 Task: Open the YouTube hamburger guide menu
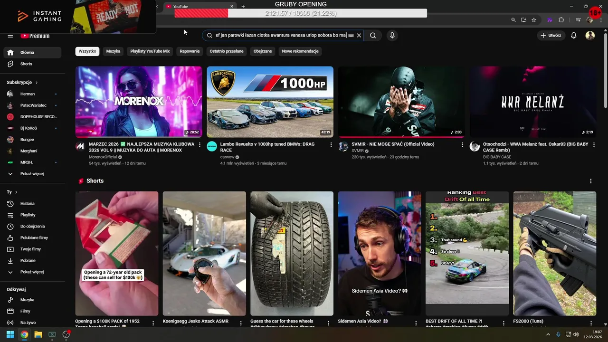tap(10, 36)
